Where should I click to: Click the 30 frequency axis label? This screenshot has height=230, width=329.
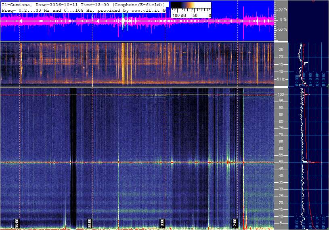tap(281, 189)
